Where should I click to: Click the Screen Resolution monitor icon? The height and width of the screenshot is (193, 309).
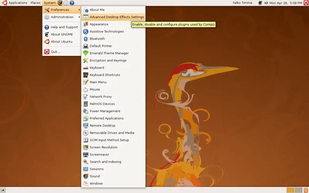coord(85,147)
